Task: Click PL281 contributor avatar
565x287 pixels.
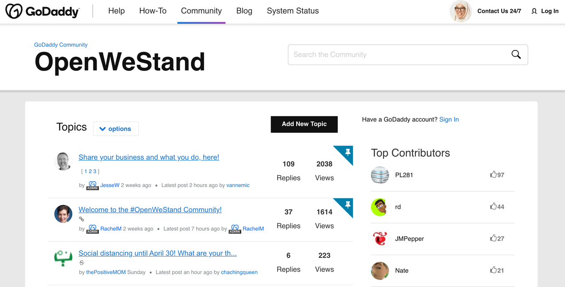Action: 380,175
